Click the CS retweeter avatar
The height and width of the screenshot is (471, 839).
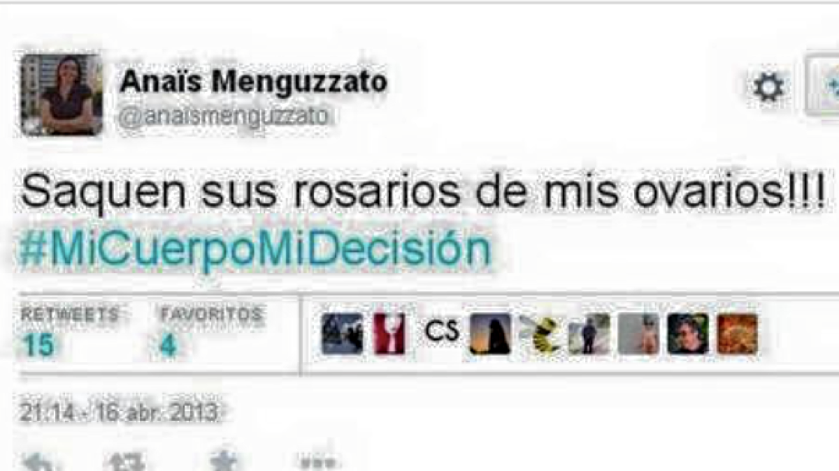coord(442,331)
